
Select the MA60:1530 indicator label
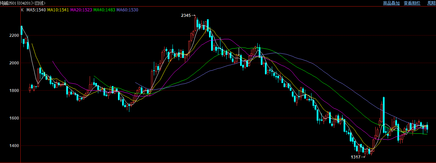[127, 10]
